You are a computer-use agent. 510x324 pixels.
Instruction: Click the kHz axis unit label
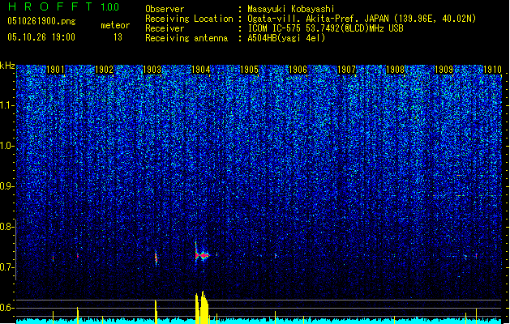point(7,66)
